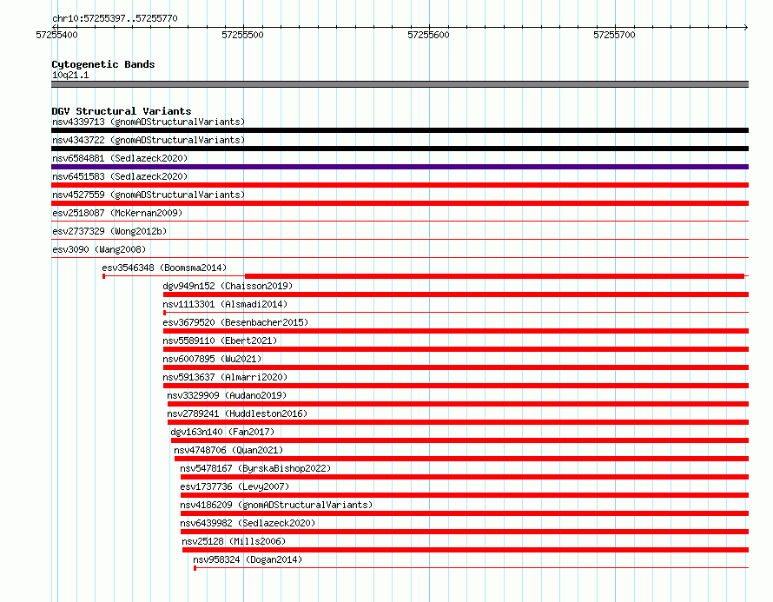The image size is (773, 602).
Task: Open variant esv2737329 Wong2012b label
Action: (x=109, y=231)
